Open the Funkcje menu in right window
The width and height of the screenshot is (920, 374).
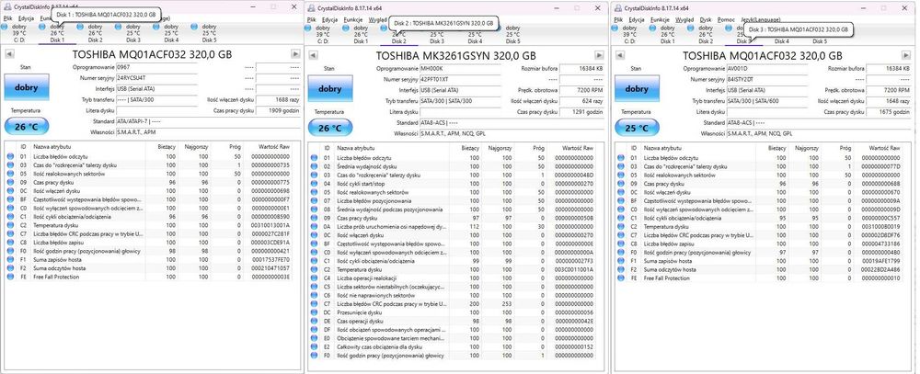tap(659, 19)
